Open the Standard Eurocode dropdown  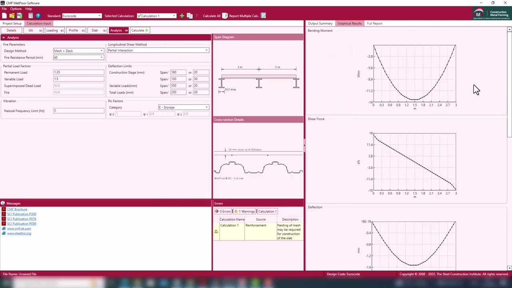coord(82,16)
